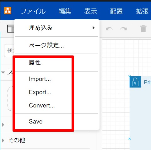Expand the 埋め込み submenu arrow

click(94, 28)
